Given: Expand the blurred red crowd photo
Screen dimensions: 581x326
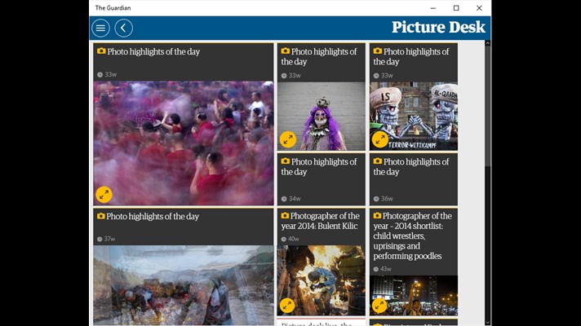Looking at the screenshot, I should point(104,194).
